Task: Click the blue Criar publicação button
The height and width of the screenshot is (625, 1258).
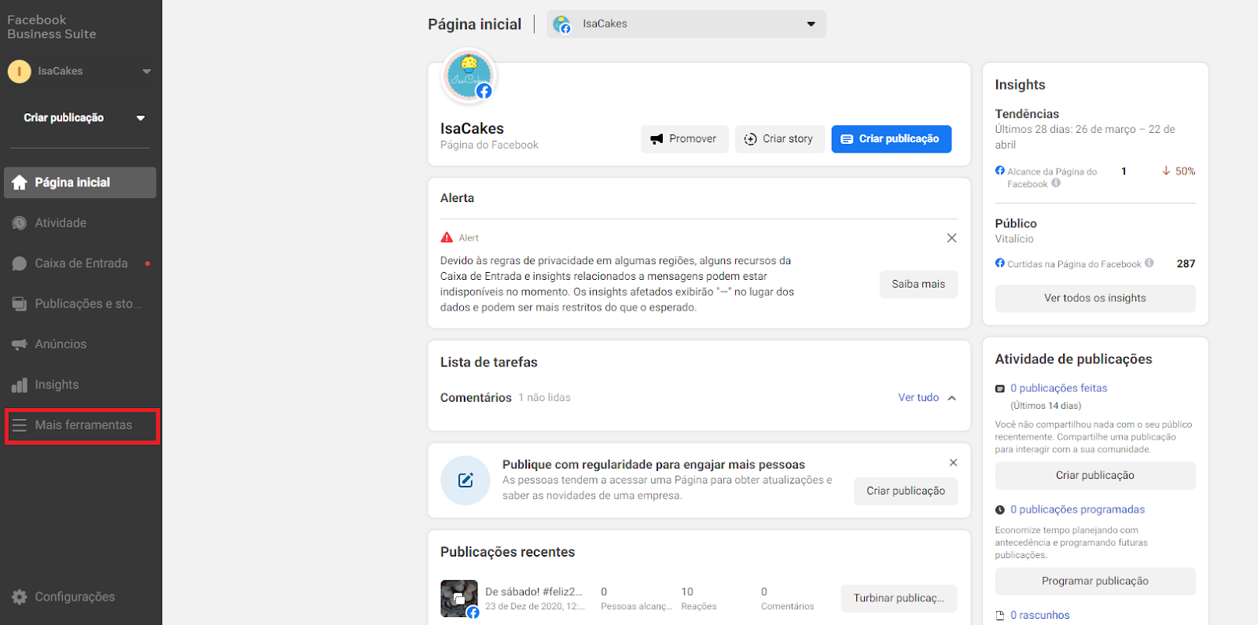Action: pyautogui.click(x=891, y=139)
